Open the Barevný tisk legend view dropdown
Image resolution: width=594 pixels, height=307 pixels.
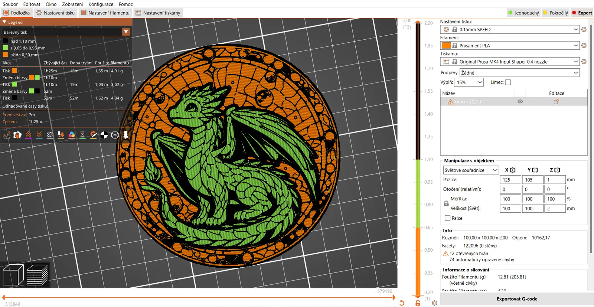[x=66, y=32]
